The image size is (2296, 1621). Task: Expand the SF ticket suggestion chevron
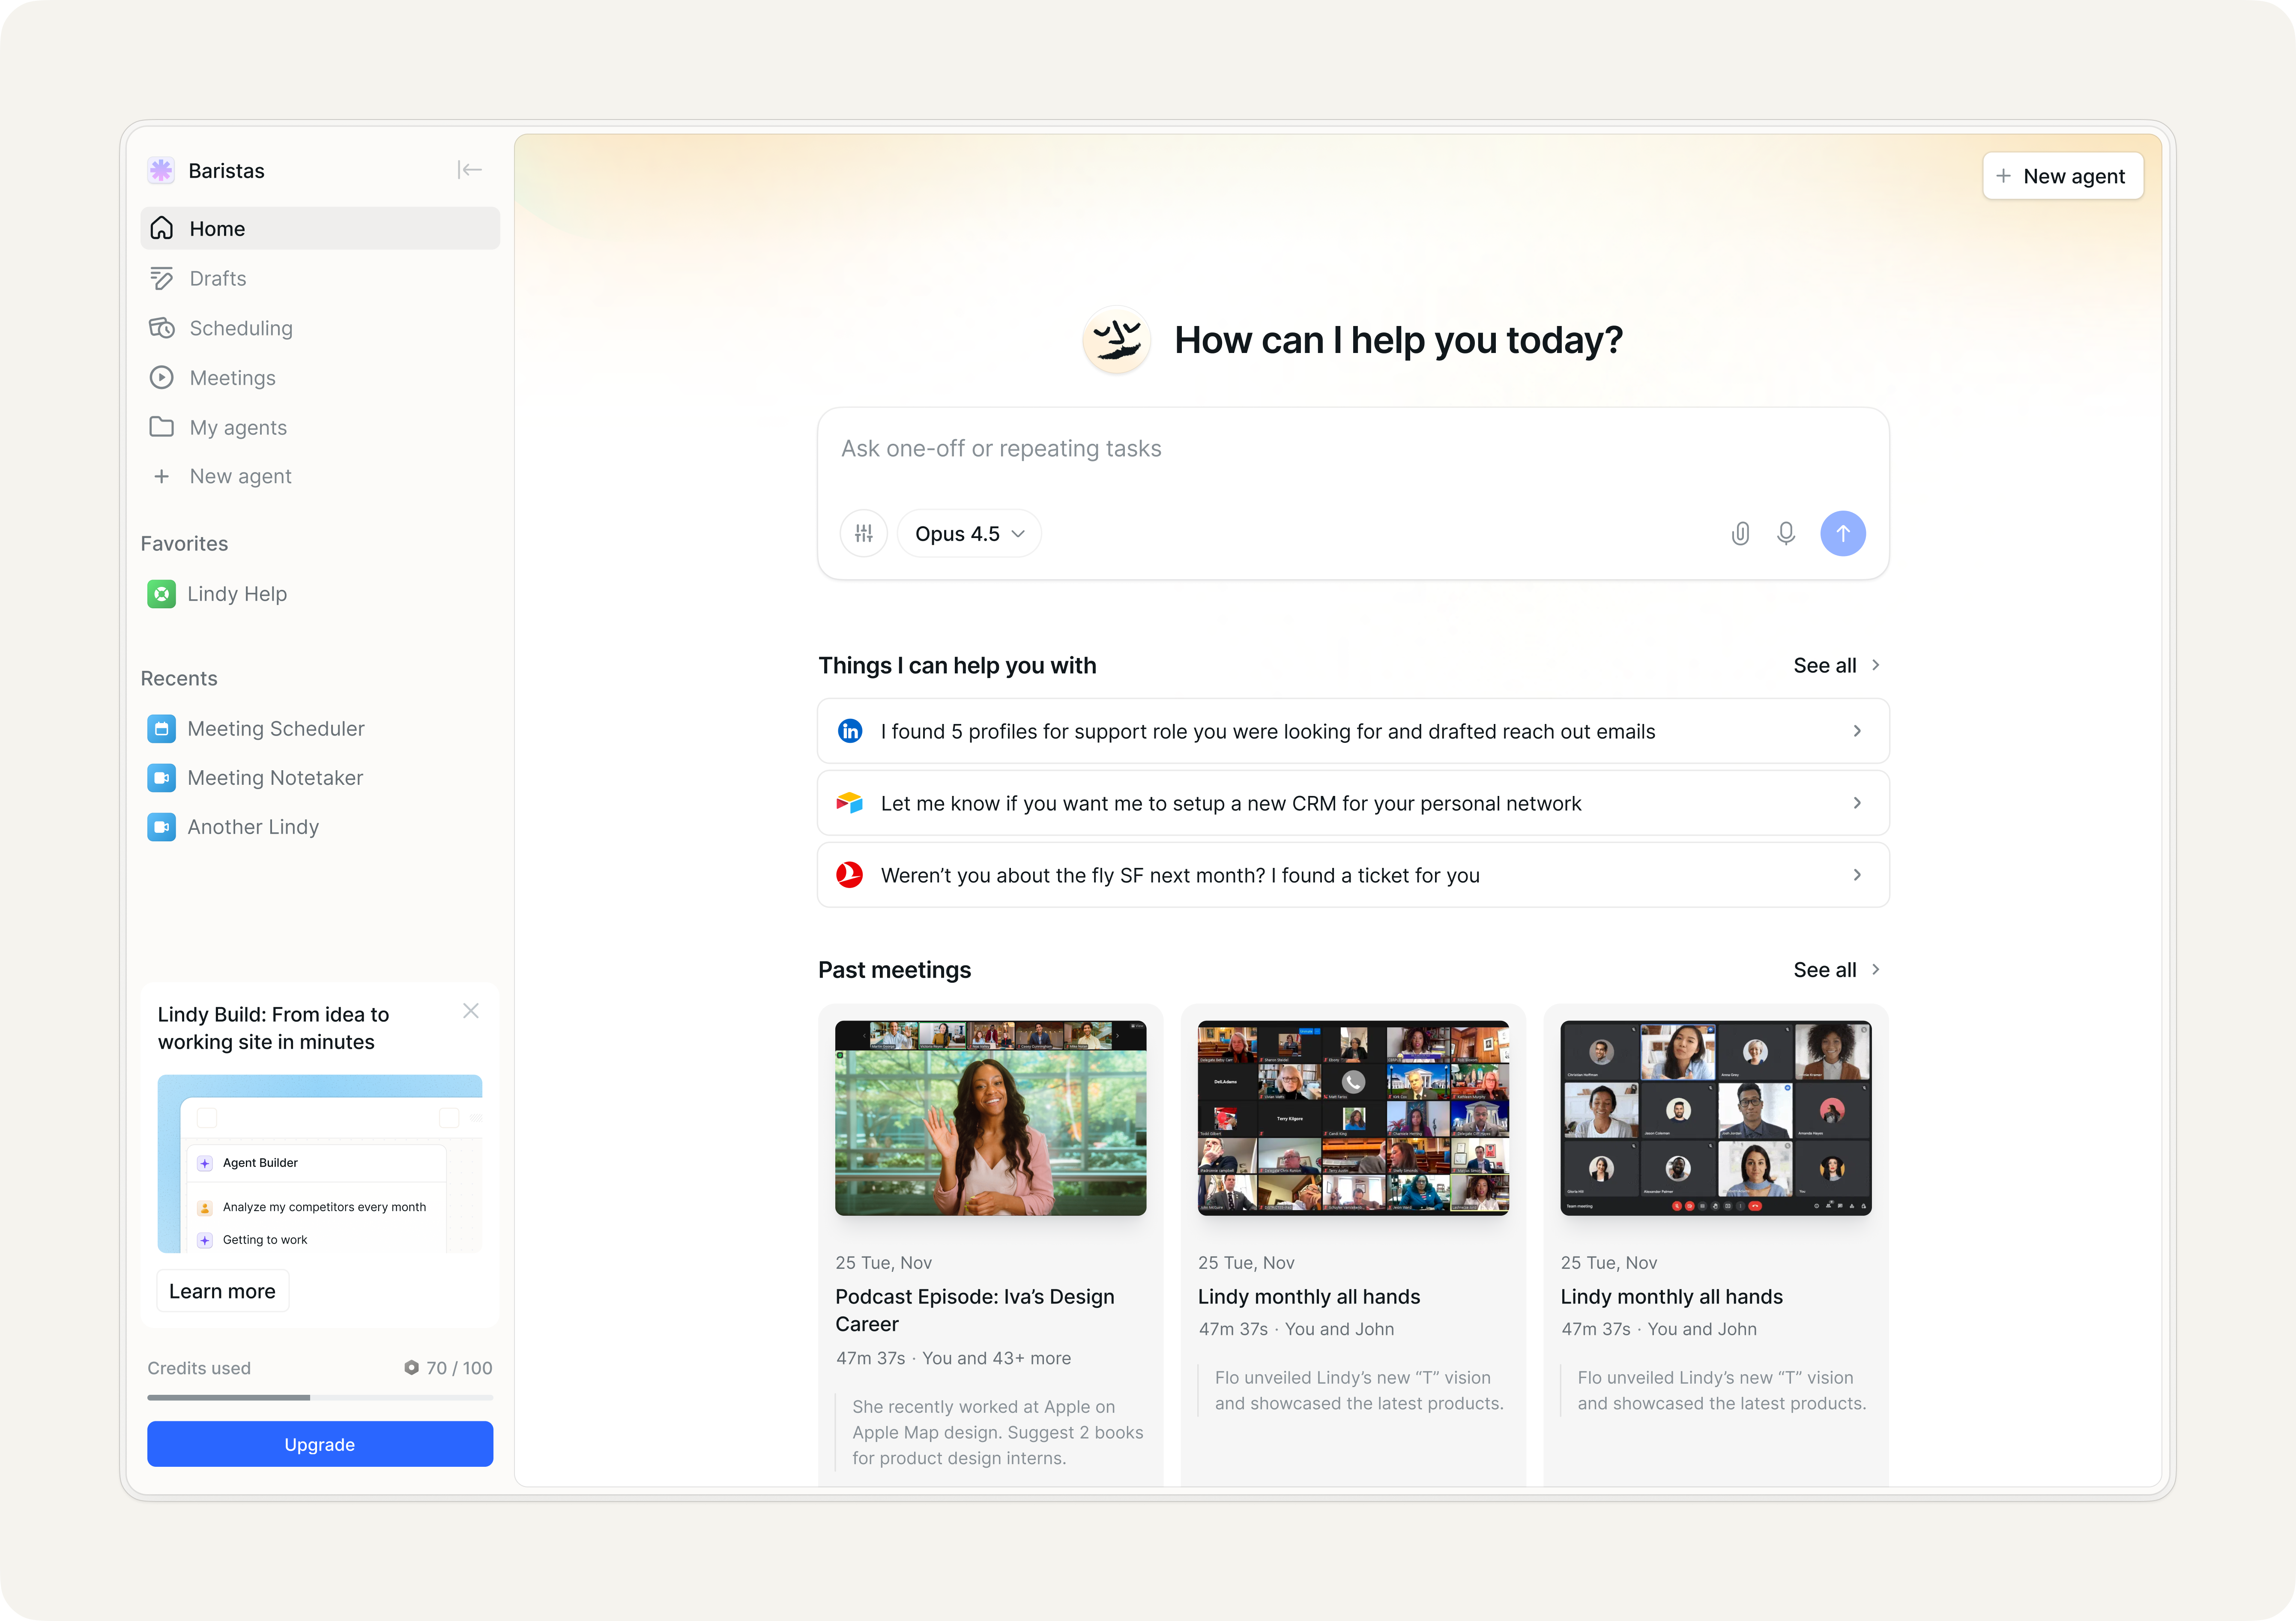(1857, 875)
